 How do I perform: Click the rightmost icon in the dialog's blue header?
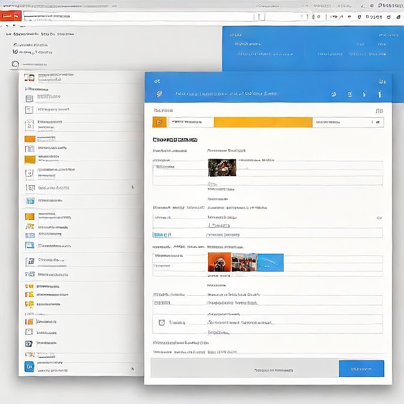(x=379, y=94)
